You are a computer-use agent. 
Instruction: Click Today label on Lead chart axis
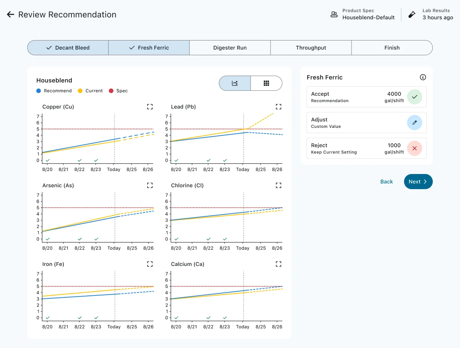pyautogui.click(x=243, y=169)
